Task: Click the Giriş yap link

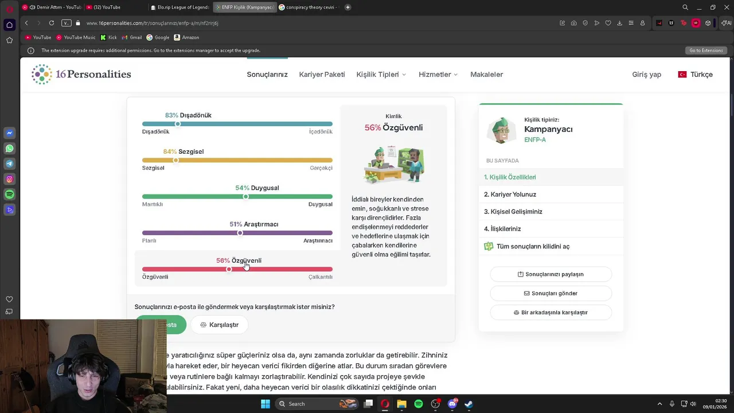Action: (646, 75)
